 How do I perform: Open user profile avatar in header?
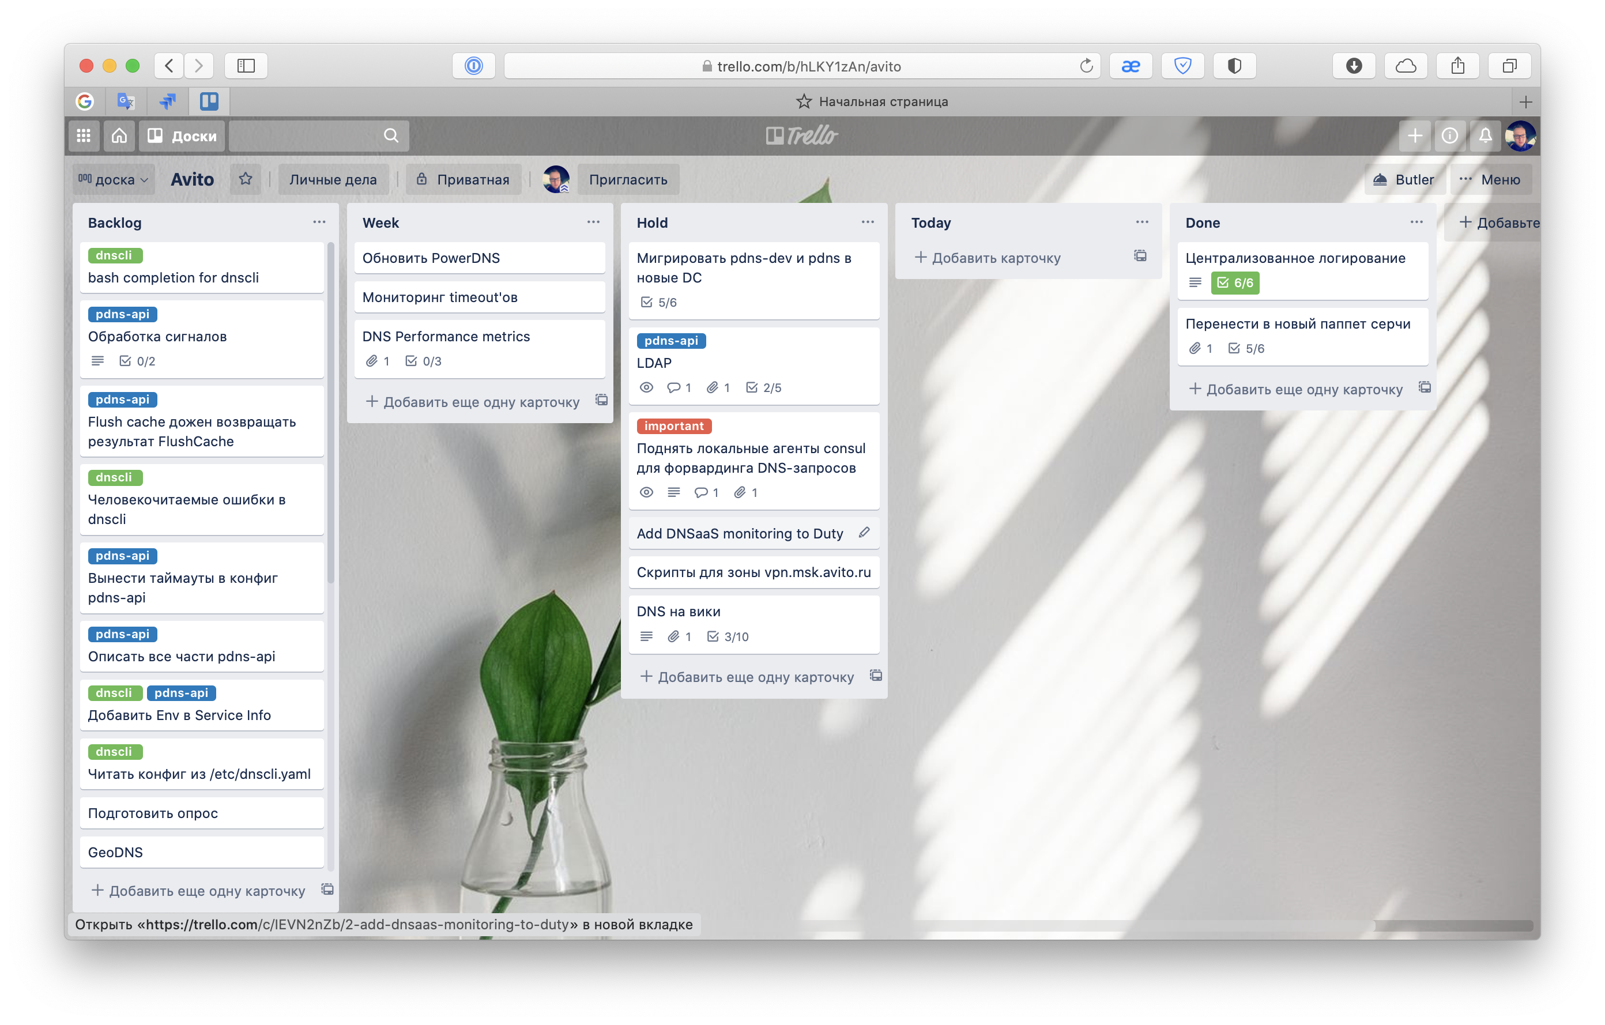click(x=1520, y=136)
